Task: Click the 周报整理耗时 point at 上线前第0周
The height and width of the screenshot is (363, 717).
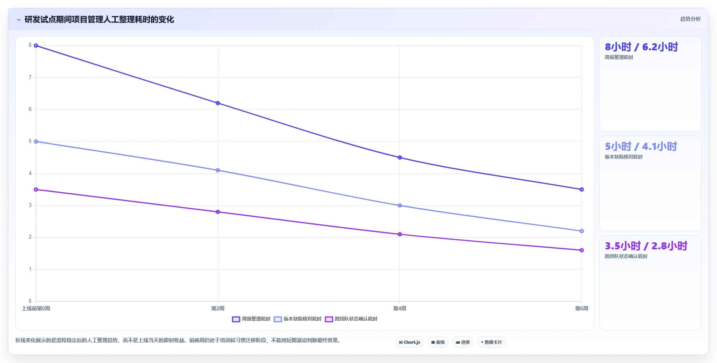Action: 36,46
